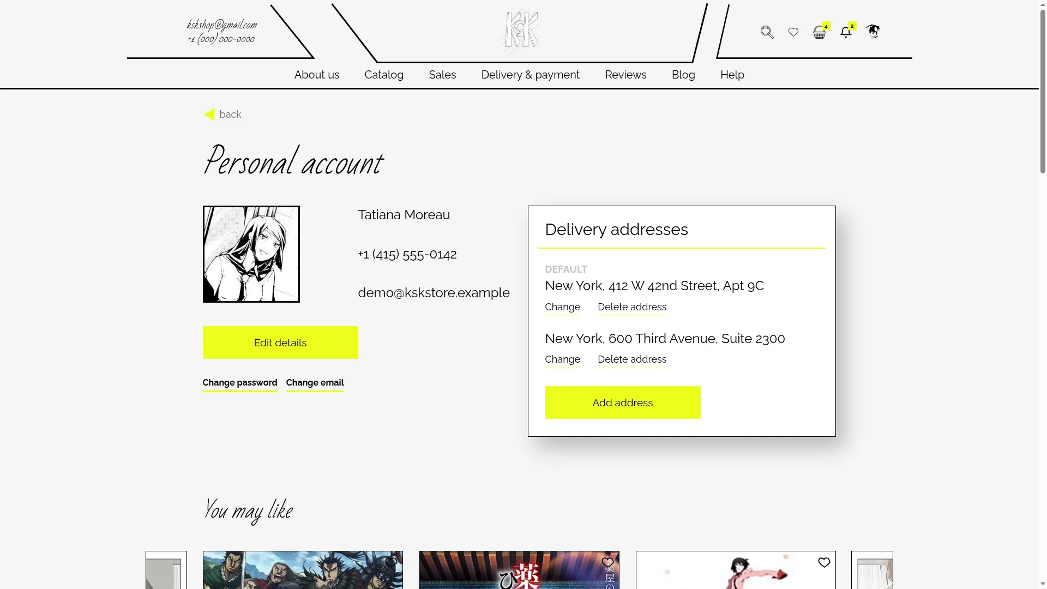Image resolution: width=1047 pixels, height=589 pixels.
Task: Delete the 412 W 42nd Street address
Action: 632,307
